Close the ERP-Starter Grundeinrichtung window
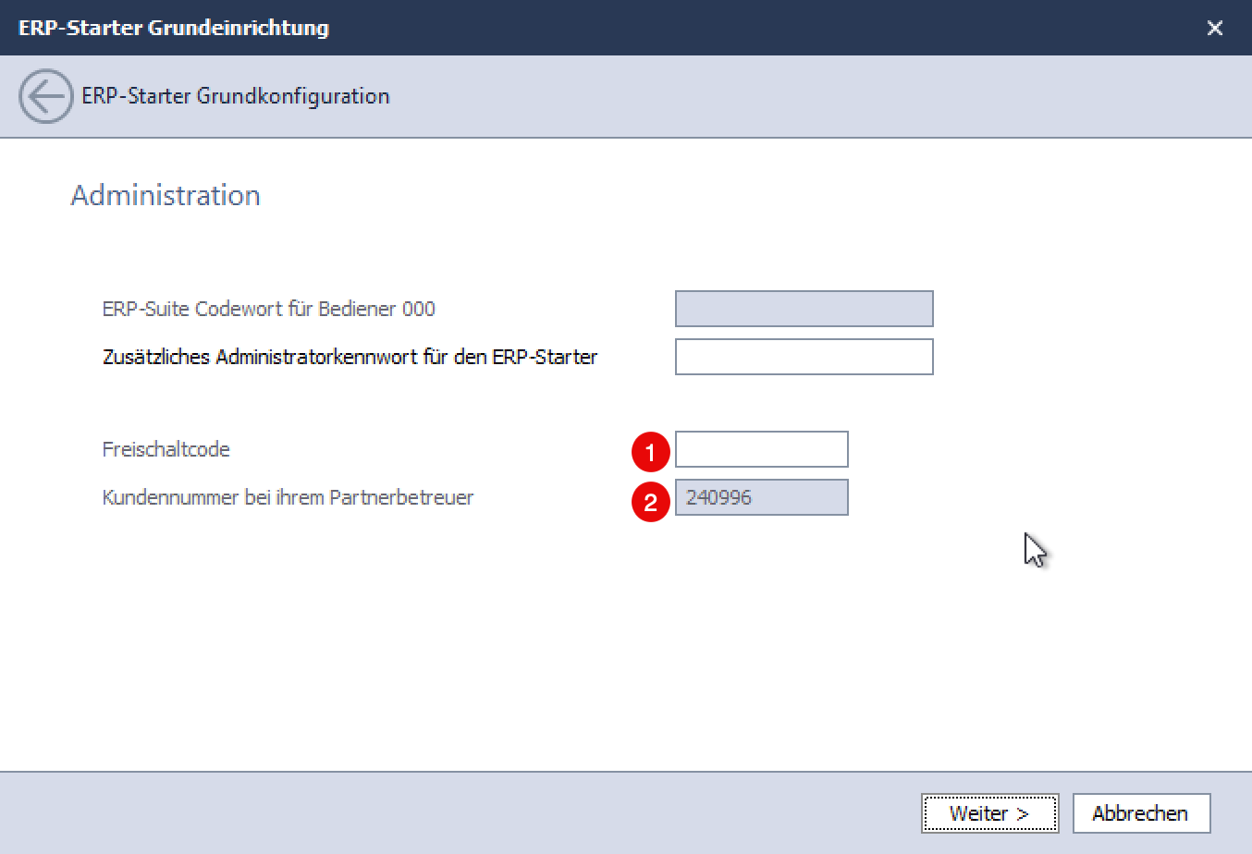This screenshot has width=1252, height=854. click(1215, 28)
